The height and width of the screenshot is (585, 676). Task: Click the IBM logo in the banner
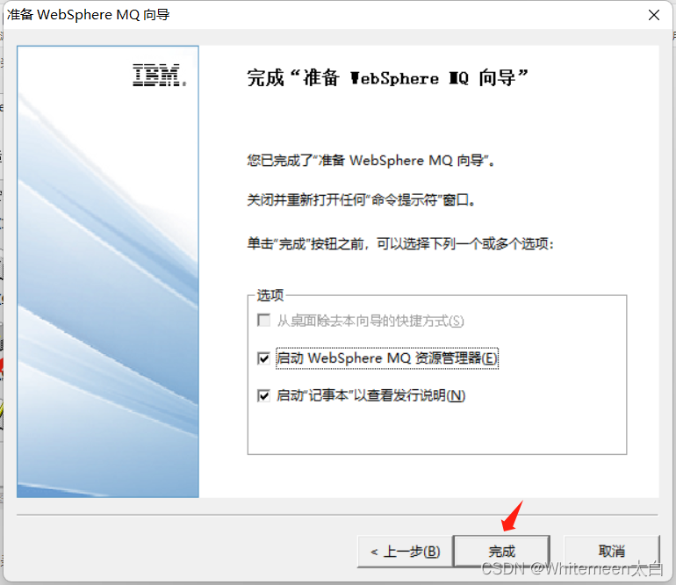(159, 75)
